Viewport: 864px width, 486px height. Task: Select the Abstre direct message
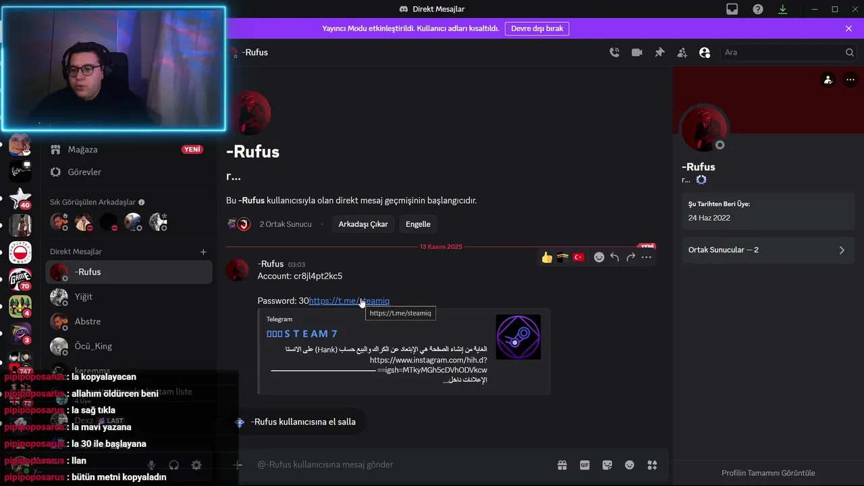(x=128, y=321)
